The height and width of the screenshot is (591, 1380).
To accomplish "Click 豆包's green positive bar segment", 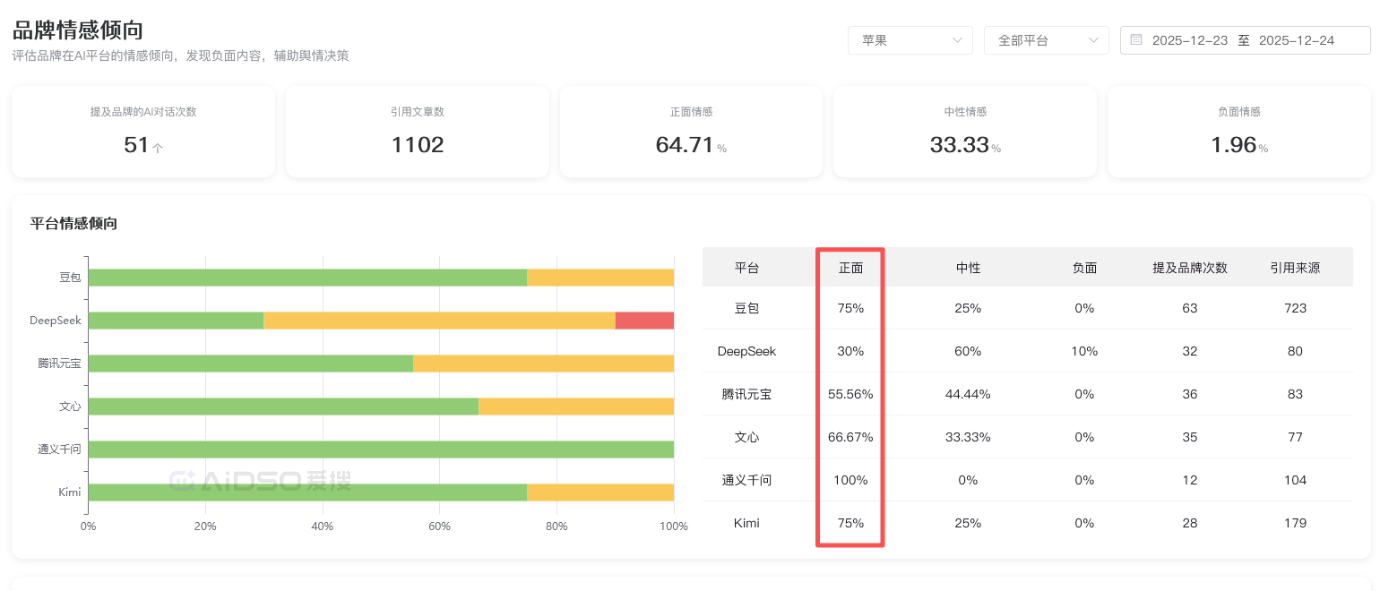I will [x=307, y=278].
